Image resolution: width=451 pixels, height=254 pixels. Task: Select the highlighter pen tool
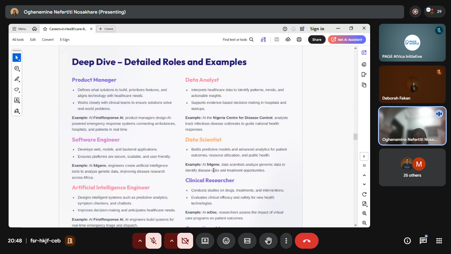17,79
